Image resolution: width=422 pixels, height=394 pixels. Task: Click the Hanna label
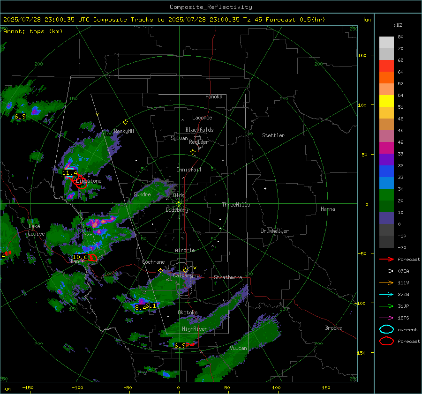click(328, 209)
